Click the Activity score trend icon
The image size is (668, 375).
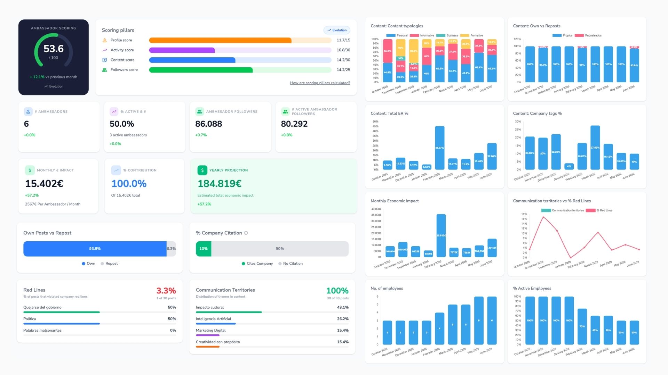click(x=104, y=50)
